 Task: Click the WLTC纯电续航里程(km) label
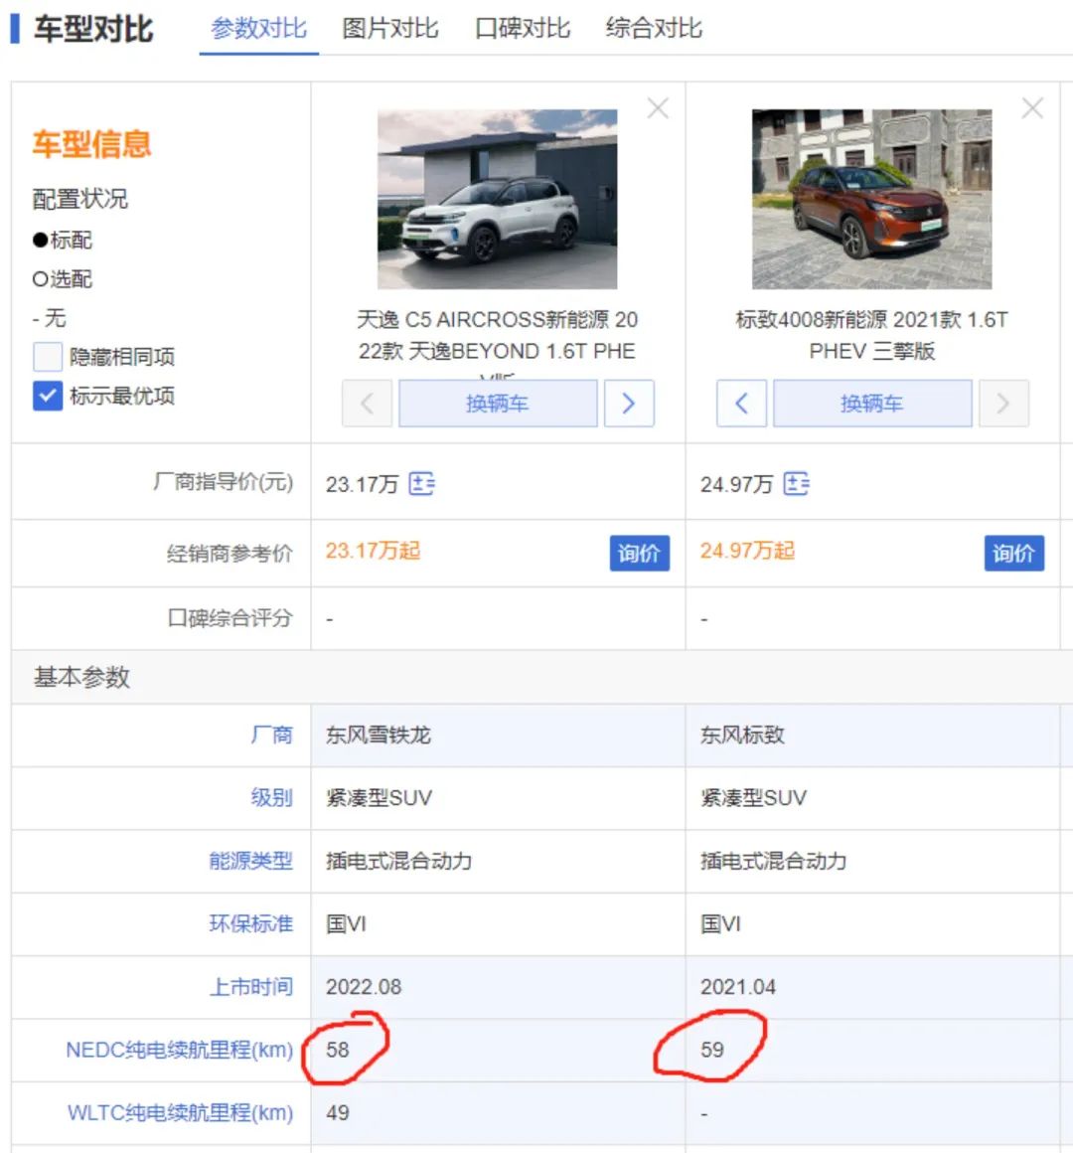point(180,1112)
